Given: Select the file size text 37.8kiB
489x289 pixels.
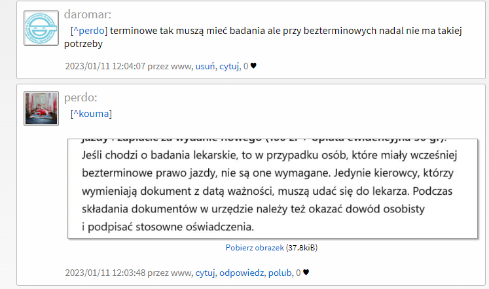Looking at the screenshot, I should (302, 248).
